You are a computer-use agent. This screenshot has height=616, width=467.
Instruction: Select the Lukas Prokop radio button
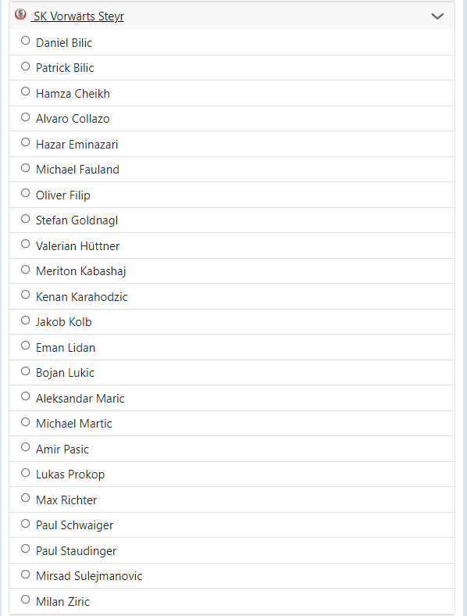click(x=26, y=473)
